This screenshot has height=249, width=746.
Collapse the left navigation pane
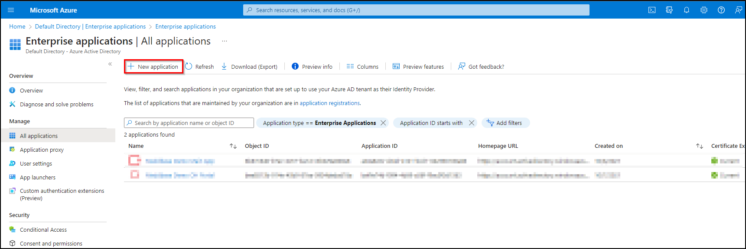point(110,64)
